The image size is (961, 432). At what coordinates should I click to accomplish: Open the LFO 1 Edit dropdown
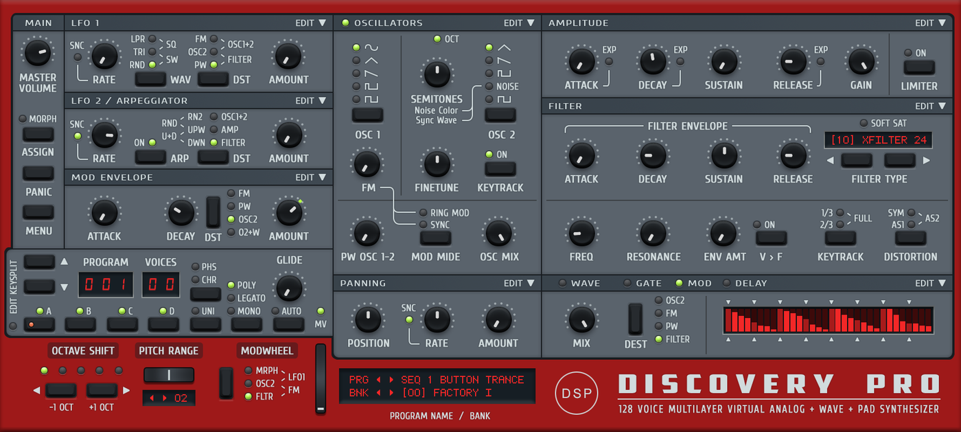[311, 23]
